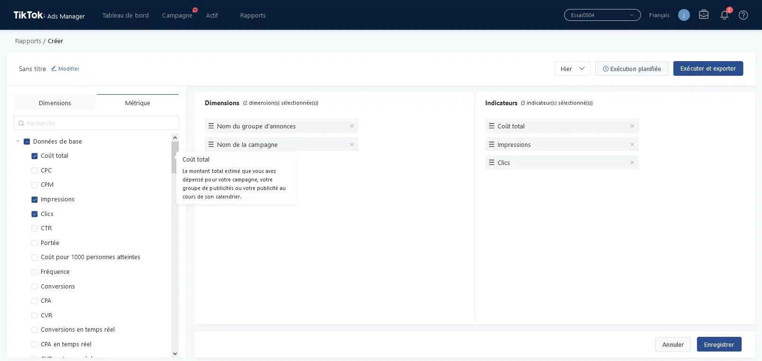
Task: Uncheck the Impressions metric checkbox
Action: click(x=35, y=199)
